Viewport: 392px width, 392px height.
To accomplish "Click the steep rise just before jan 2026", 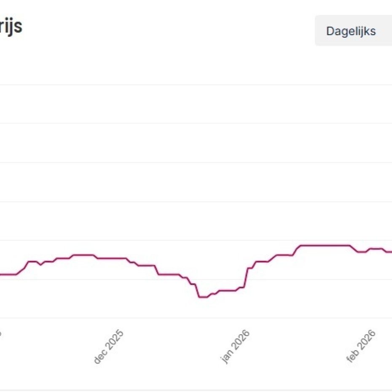I will (x=246, y=277).
